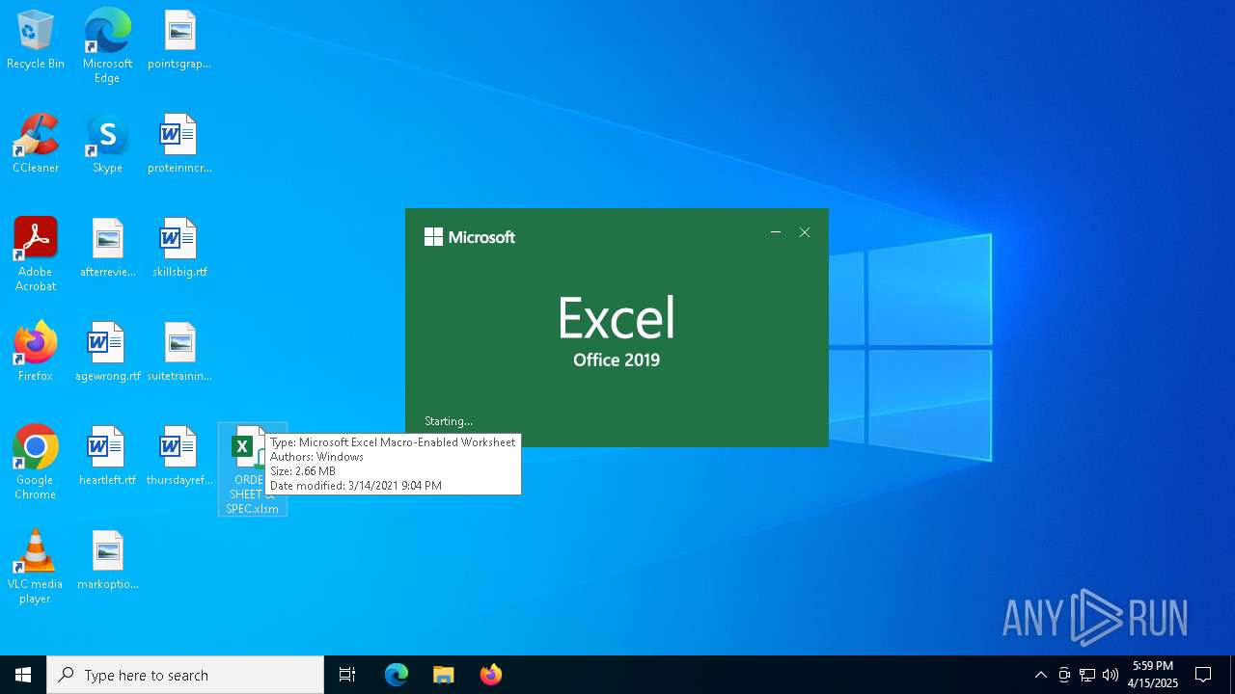
Task: Open File Explorer from the taskbar
Action: coord(443,675)
